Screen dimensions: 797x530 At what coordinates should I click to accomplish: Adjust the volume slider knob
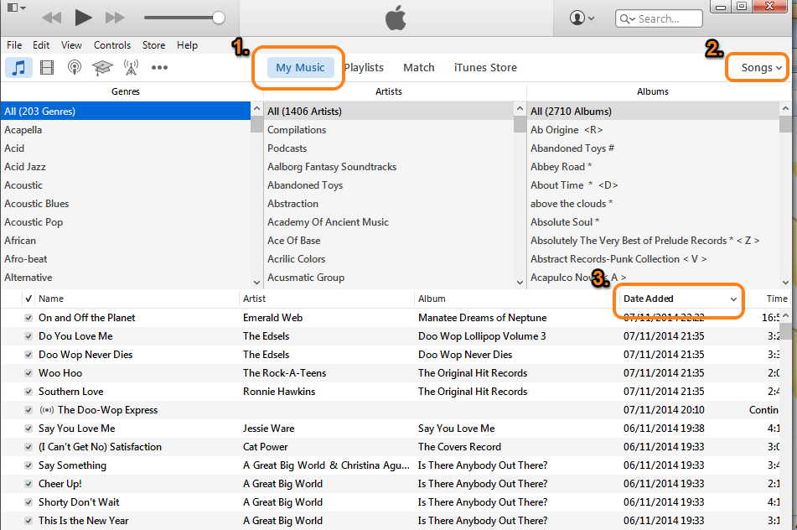(219, 18)
